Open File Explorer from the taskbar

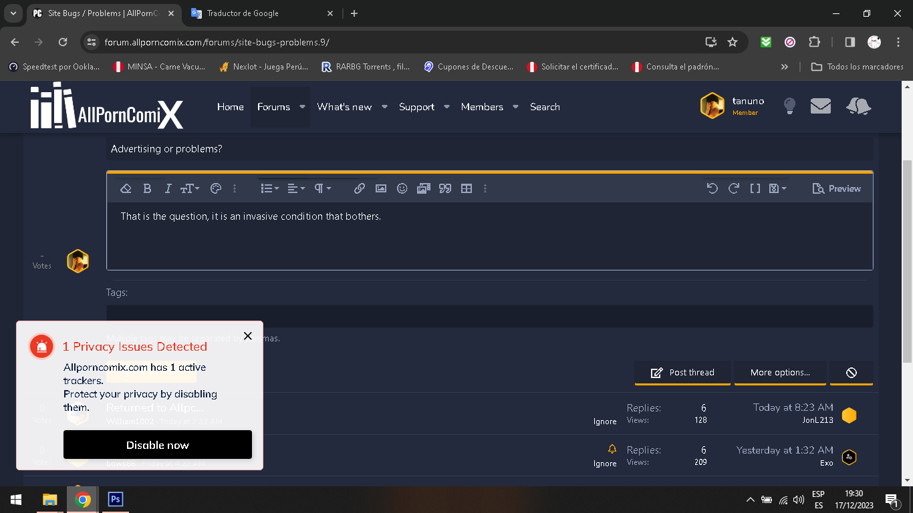click(50, 500)
